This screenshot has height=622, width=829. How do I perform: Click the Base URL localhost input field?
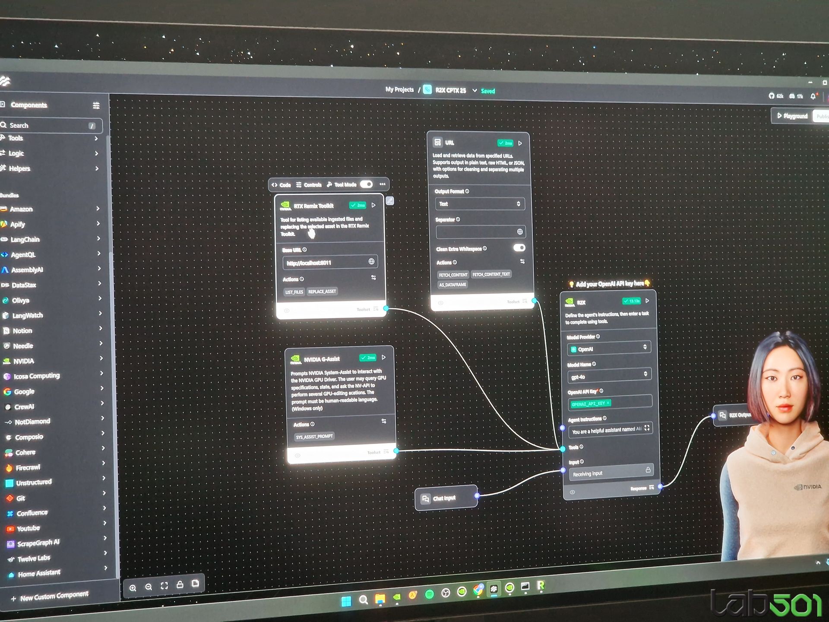coord(330,262)
